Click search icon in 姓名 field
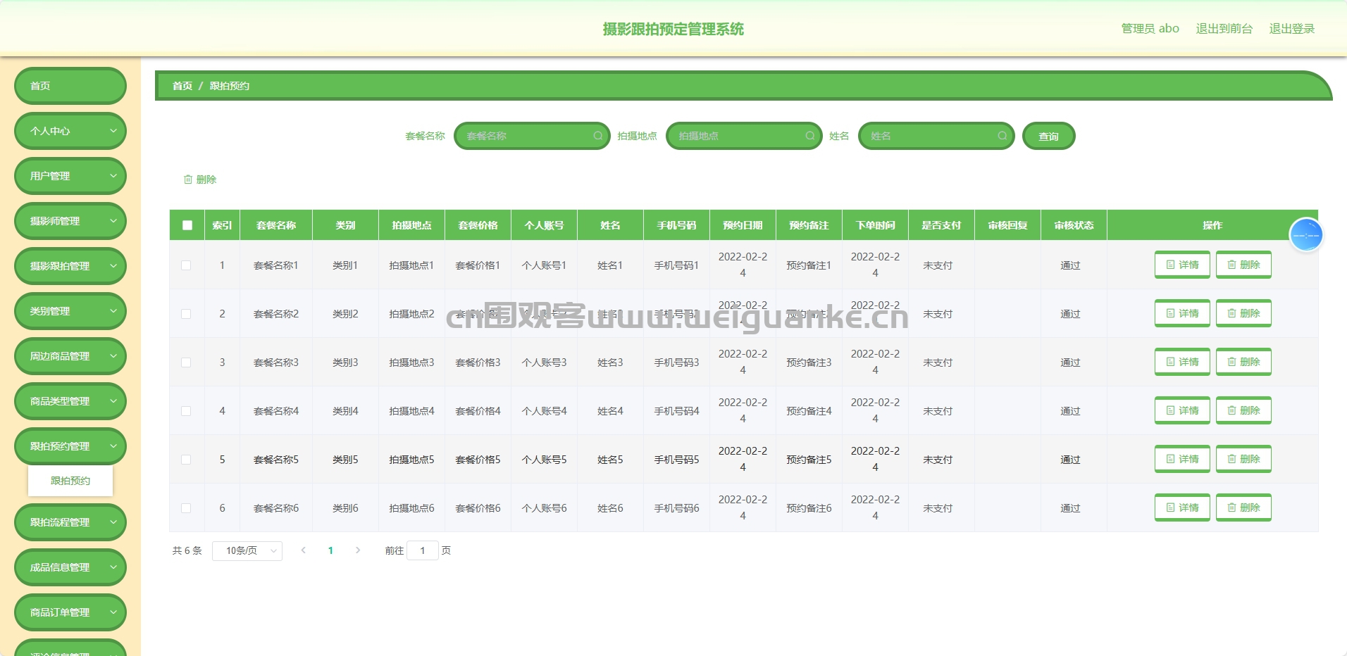The height and width of the screenshot is (656, 1347). [x=1003, y=136]
